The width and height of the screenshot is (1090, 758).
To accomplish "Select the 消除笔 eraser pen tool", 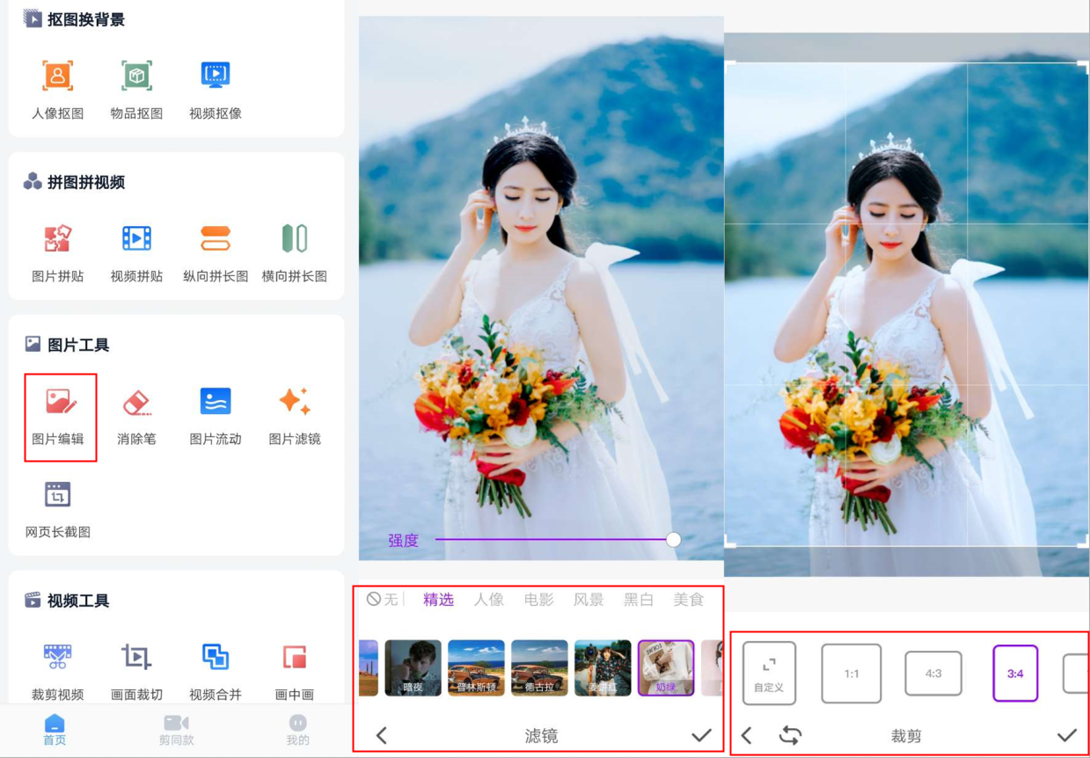I will (x=136, y=413).
